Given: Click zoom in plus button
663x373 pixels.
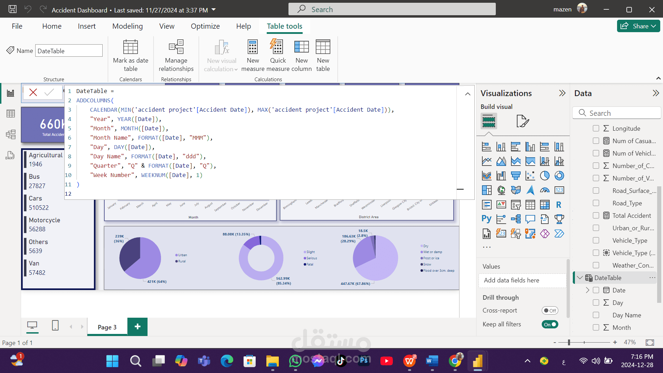Looking at the screenshot, I should (615, 342).
